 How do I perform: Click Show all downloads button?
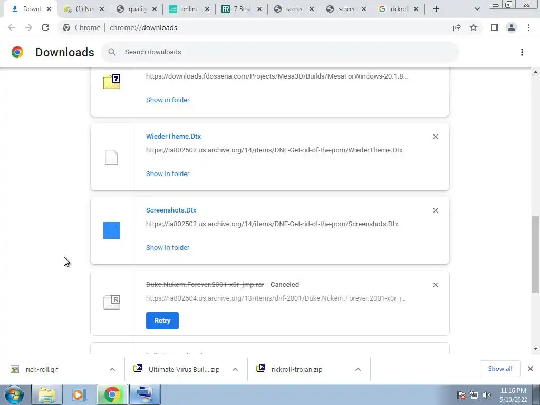(x=500, y=369)
